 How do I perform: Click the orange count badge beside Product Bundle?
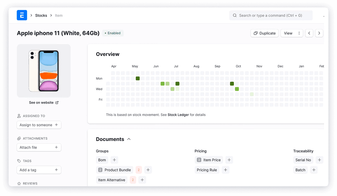tap(139, 170)
